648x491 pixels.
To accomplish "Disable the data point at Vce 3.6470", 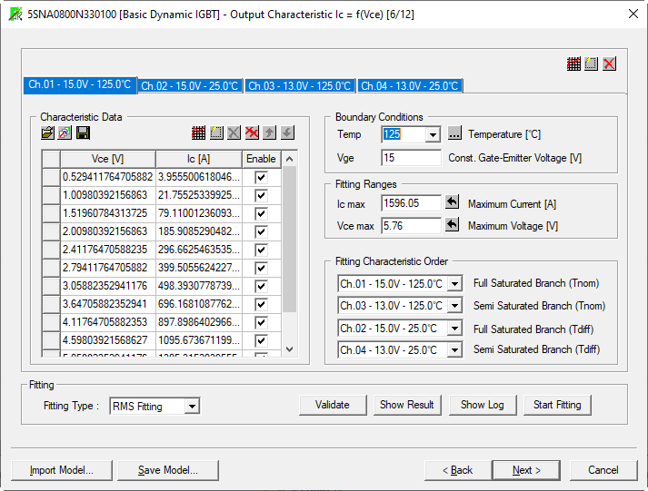I will [261, 303].
